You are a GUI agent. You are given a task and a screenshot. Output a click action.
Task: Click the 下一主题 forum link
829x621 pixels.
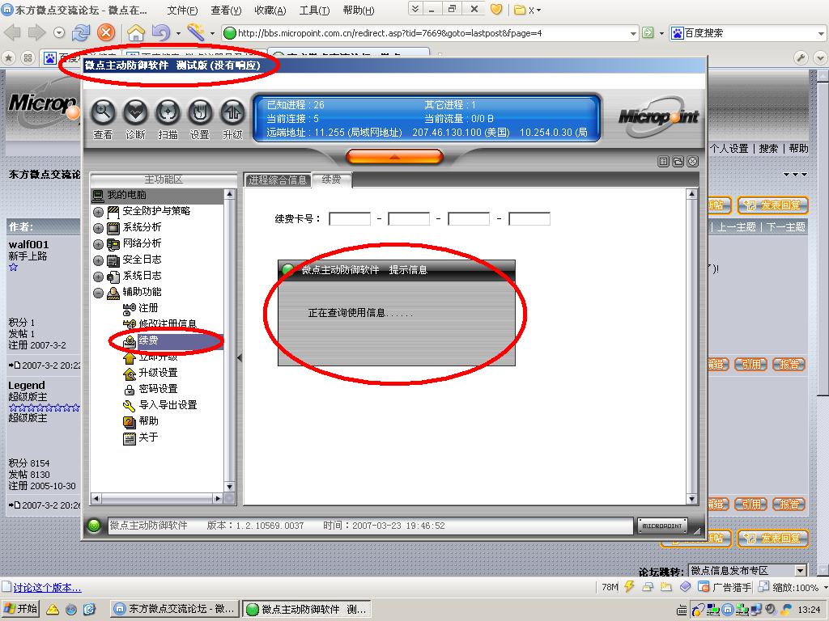[786, 227]
